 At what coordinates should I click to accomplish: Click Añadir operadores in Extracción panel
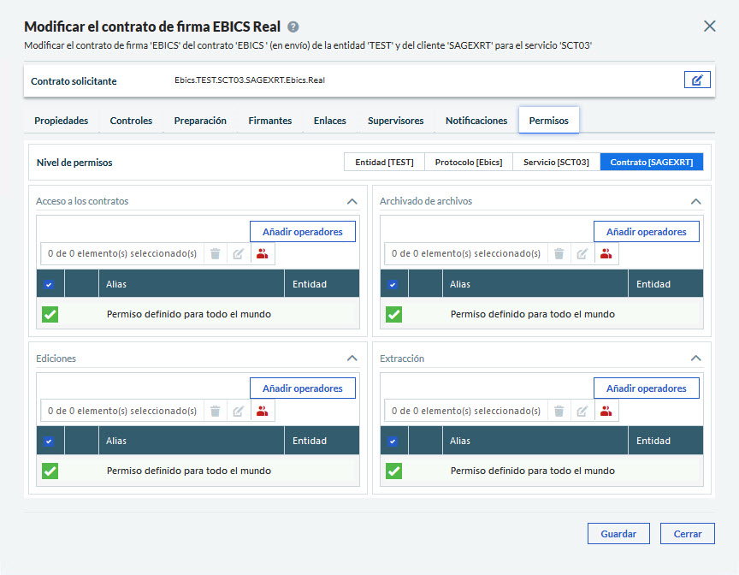[x=646, y=388]
